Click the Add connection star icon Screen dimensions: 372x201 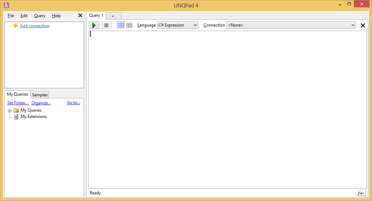point(15,25)
